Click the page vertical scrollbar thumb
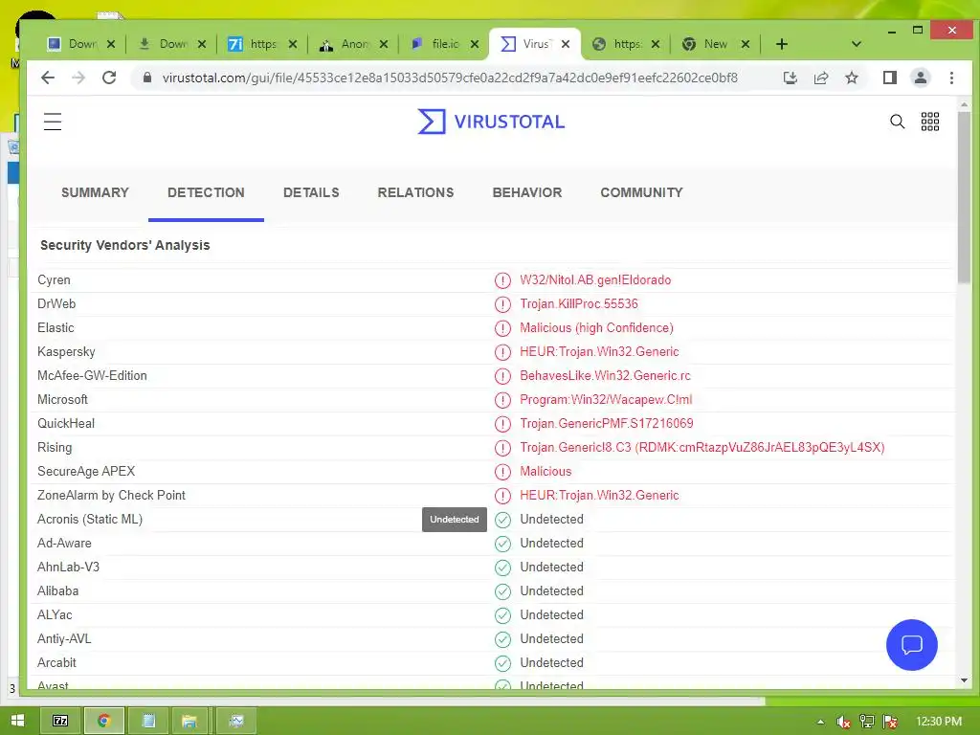Screen dimensions: 980x735 point(964,197)
